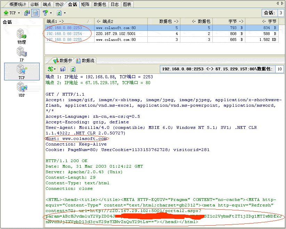
Task: Sort by 端点2 column header
Action: point(121,21)
